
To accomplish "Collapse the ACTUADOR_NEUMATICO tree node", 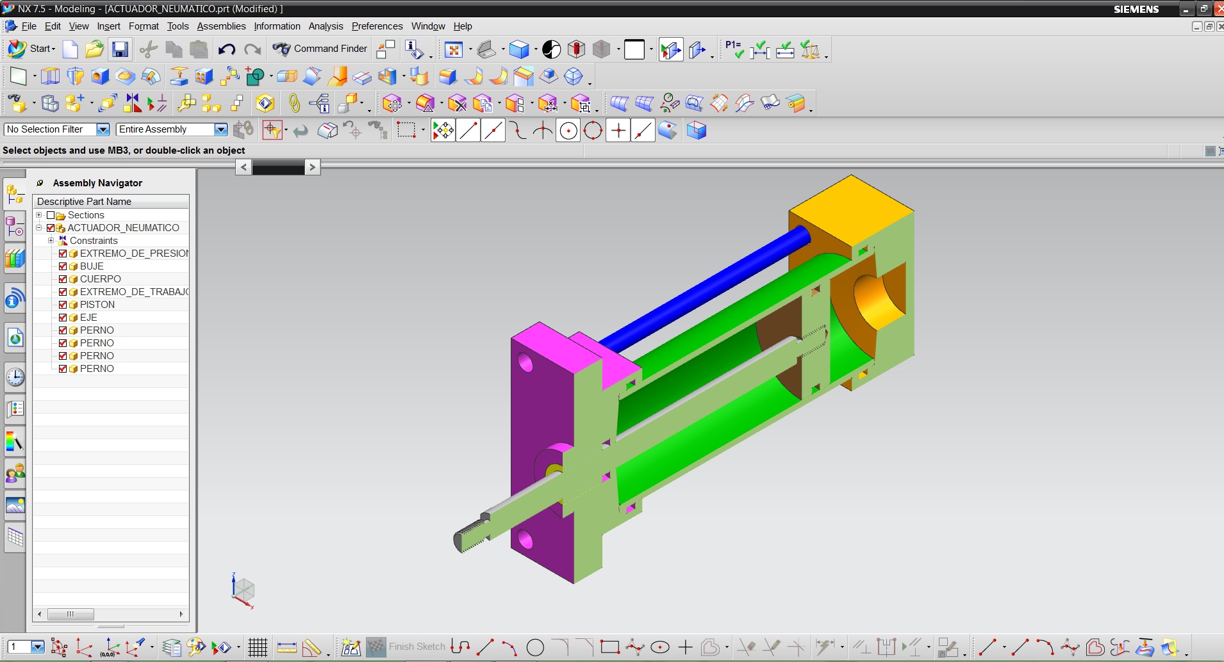I will (x=39, y=228).
